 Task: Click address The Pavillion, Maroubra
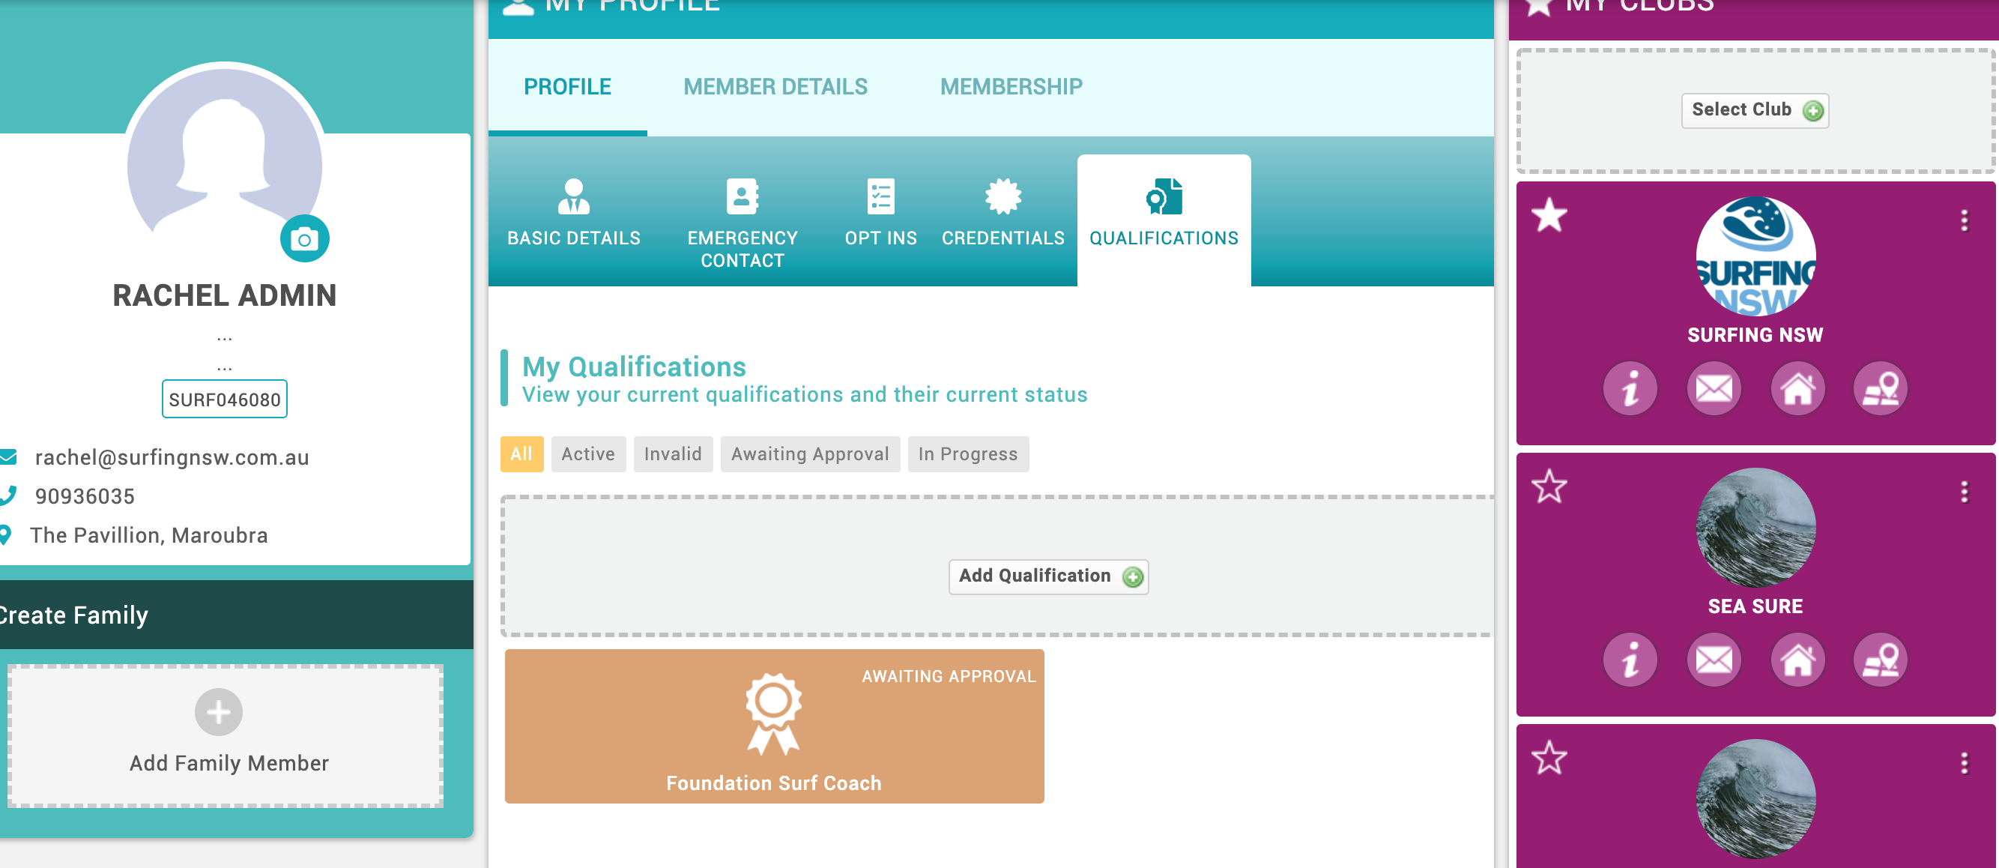[x=148, y=535]
